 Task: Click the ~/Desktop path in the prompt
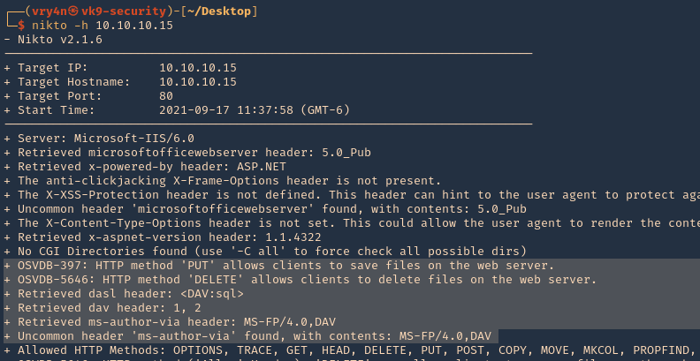(218, 11)
